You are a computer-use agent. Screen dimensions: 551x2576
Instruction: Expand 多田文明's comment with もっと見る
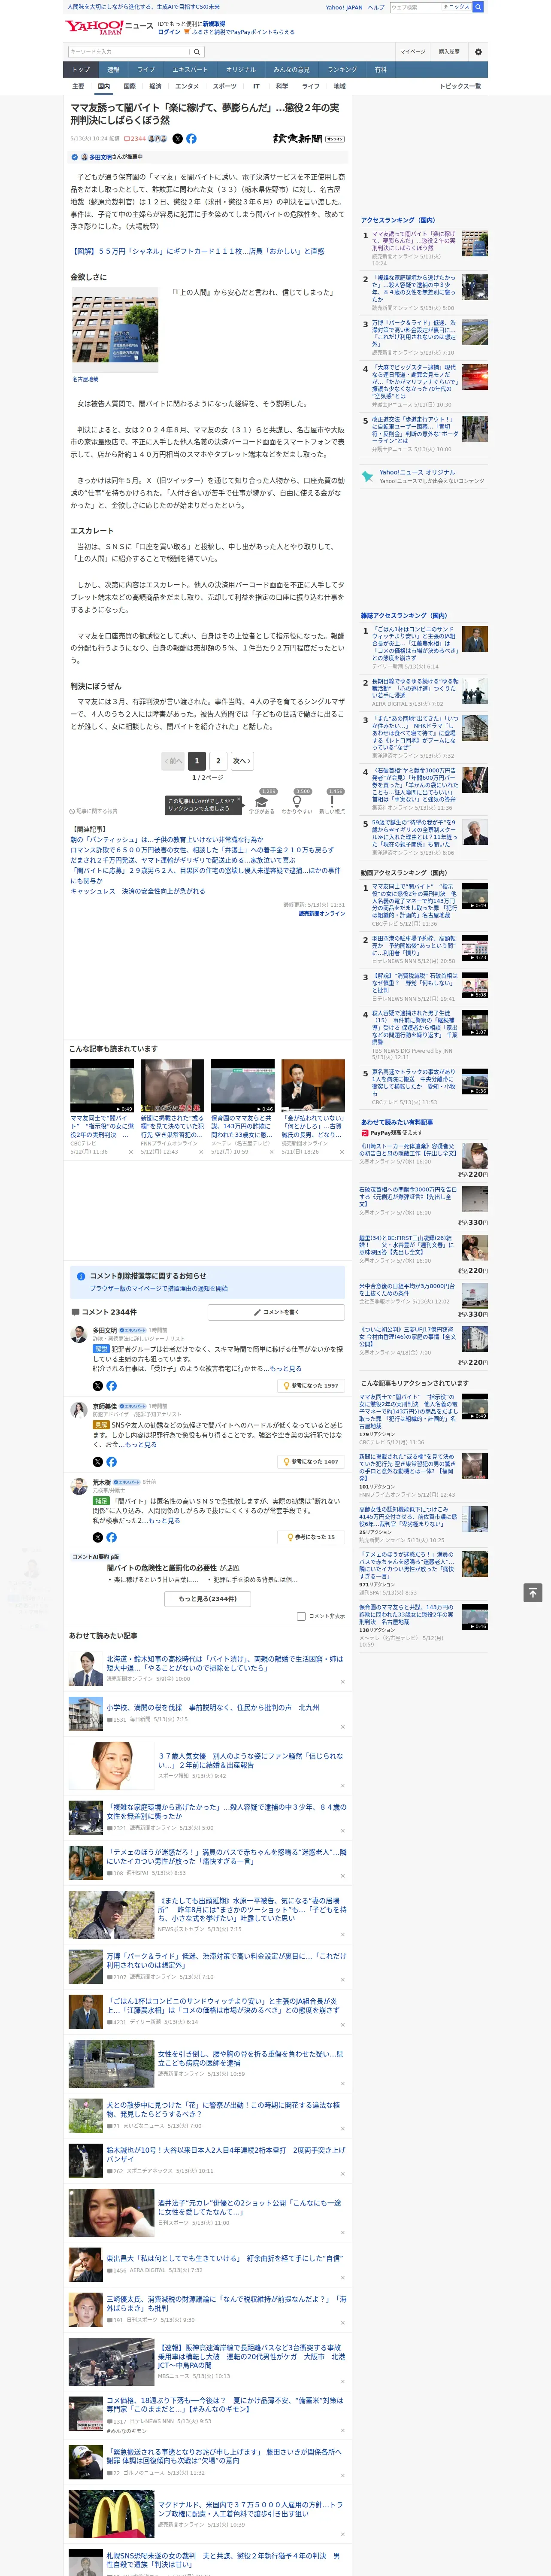[285, 1369]
